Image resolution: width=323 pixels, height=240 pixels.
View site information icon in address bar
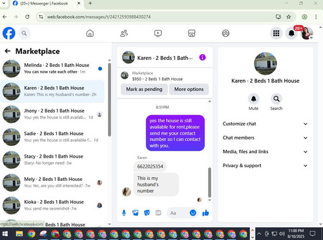41,17
